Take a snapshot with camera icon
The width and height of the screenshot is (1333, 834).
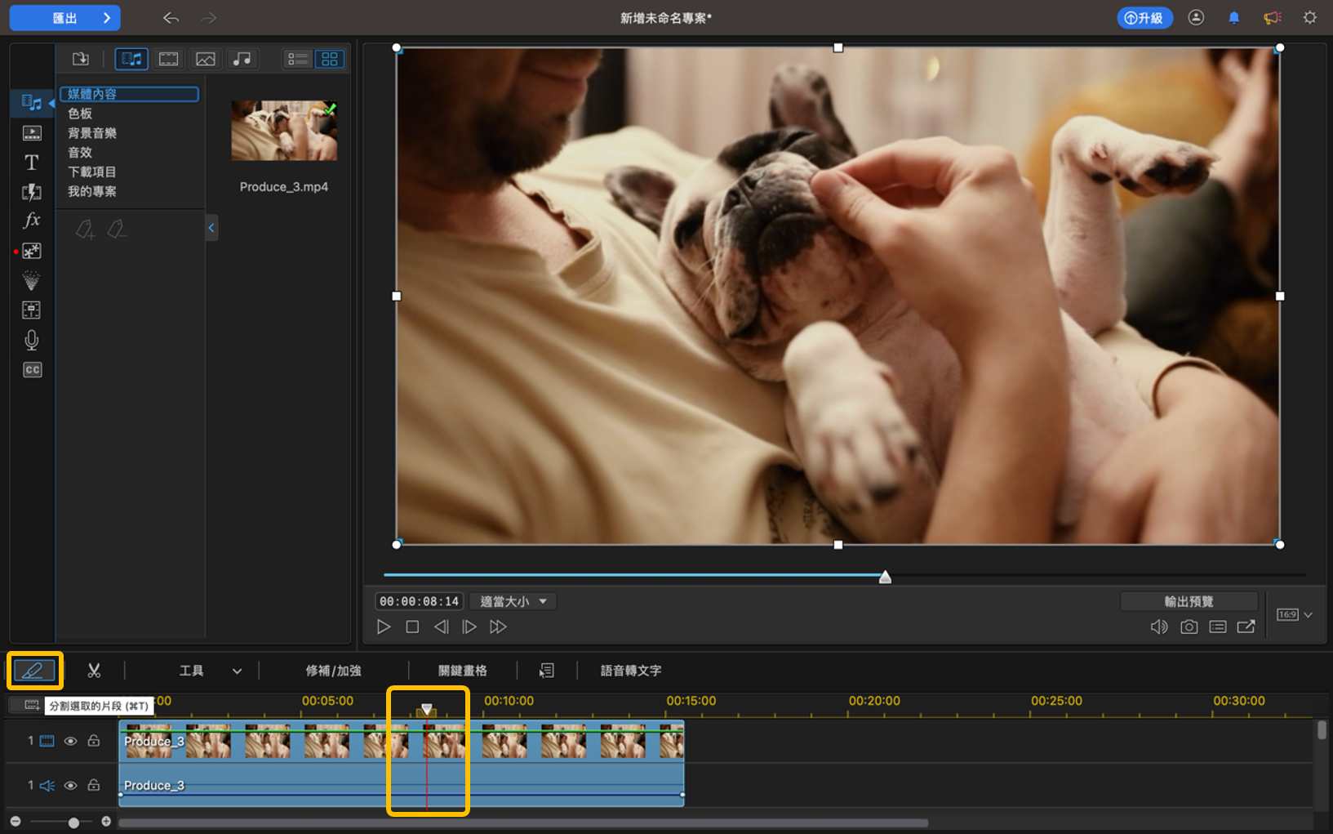(x=1189, y=627)
